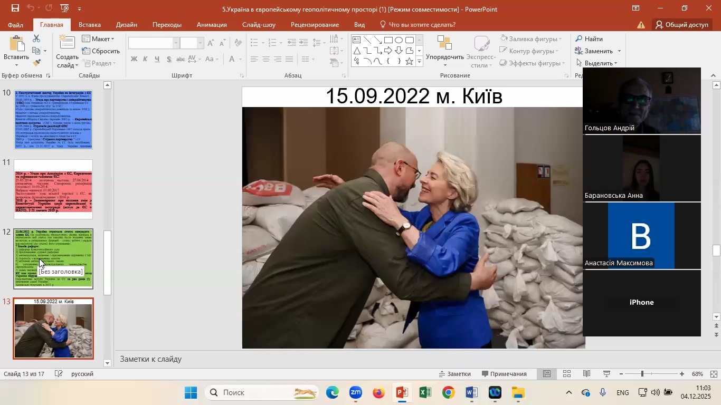Open the font name combo box

click(x=154, y=43)
